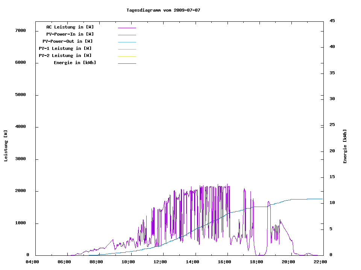Click the 18:00 time axis tick label
Image resolution: width=361 pixels, height=270 pixels.
click(x=256, y=262)
